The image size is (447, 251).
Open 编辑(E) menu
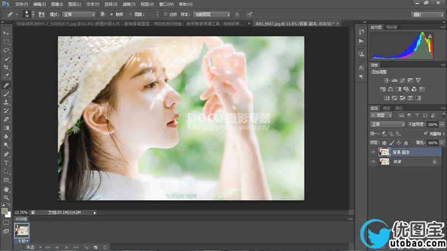pyautogui.click(x=39, y=4)
